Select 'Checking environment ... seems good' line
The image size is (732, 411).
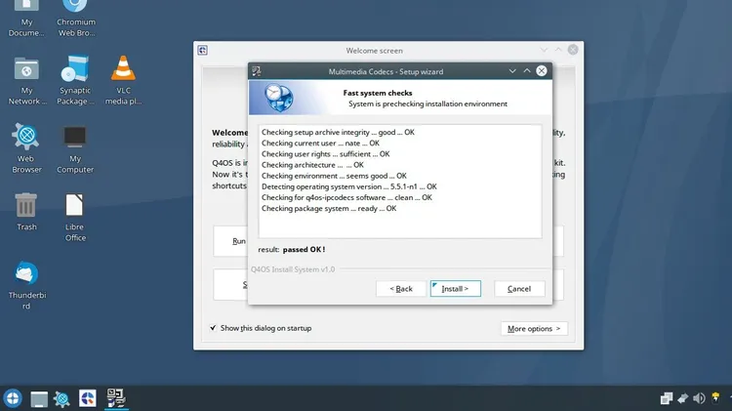point(334,176)
